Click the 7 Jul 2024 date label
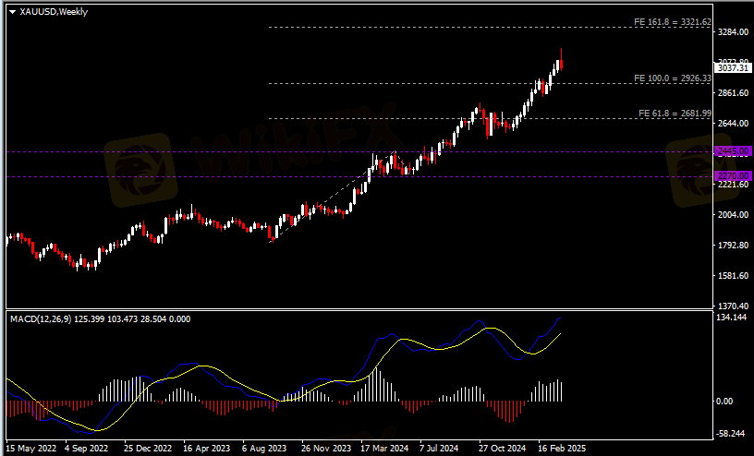Screen dimensions: 754x456 point(440,449)
